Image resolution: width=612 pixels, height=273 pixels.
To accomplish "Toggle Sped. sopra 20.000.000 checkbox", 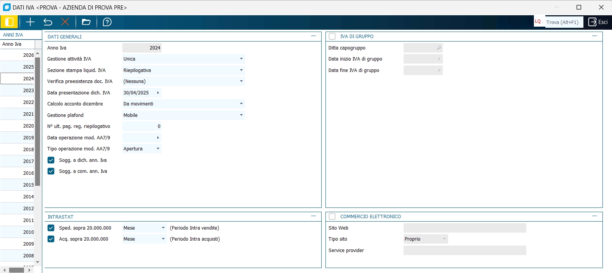I will pyautogui.click(x=51, y=228).
